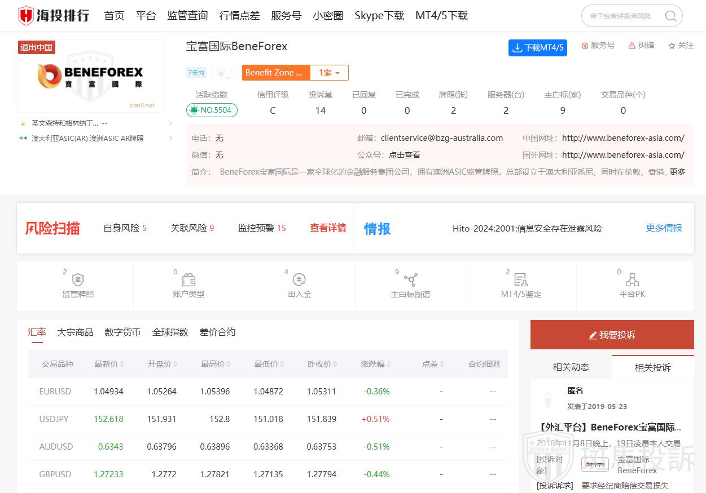Open the 平台PK comparison icon

(632, 280)
